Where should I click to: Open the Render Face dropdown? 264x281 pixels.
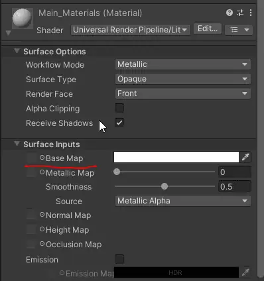pos(183,93)
